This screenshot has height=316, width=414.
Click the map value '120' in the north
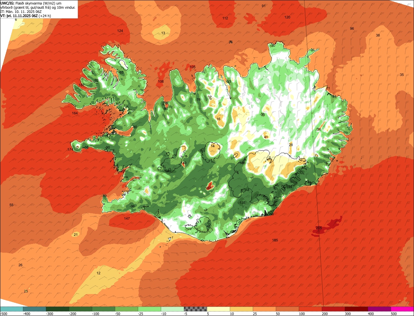287,17
